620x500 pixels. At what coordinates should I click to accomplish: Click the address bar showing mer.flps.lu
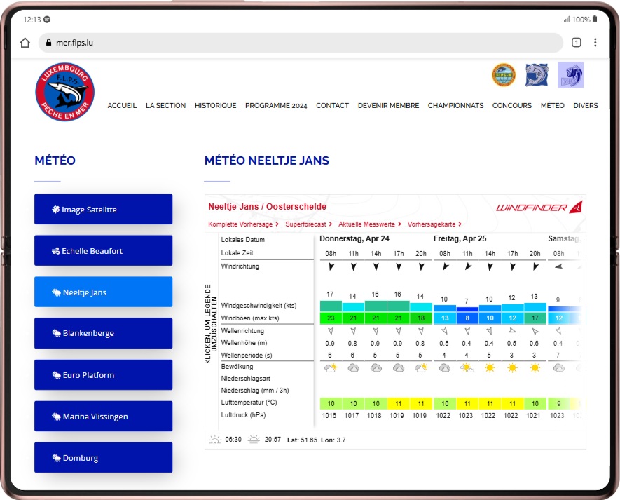[x=301, y=42]
